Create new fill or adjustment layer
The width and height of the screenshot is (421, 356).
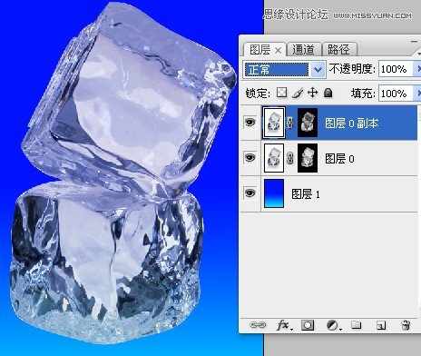[x=334, y=325]
